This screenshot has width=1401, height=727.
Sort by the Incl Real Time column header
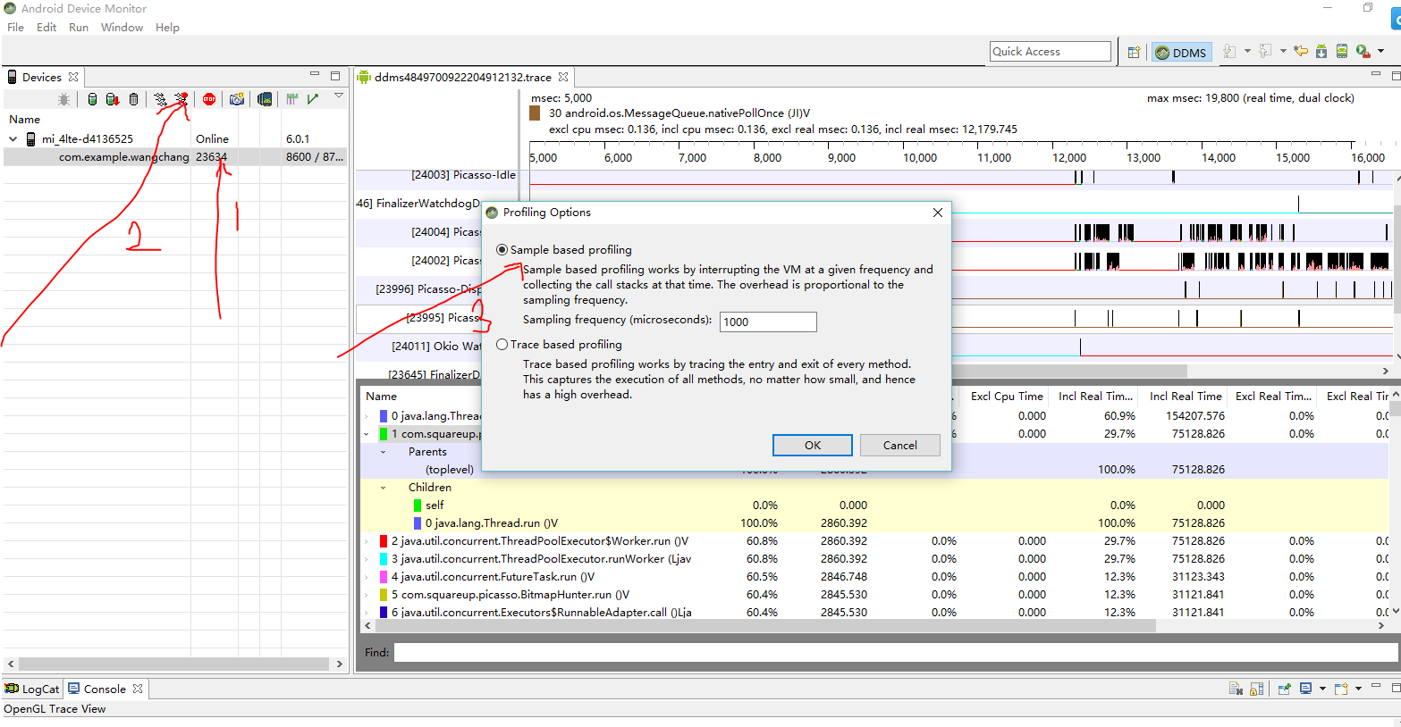pyautogui.click(x=1186, y=397)
